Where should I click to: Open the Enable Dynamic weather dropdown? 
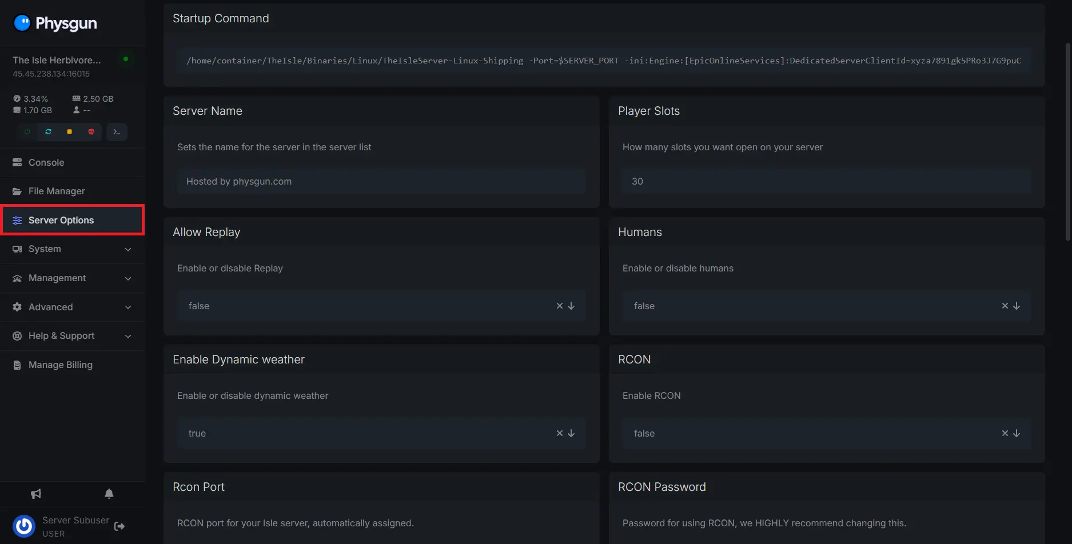(x=571, y=433)
